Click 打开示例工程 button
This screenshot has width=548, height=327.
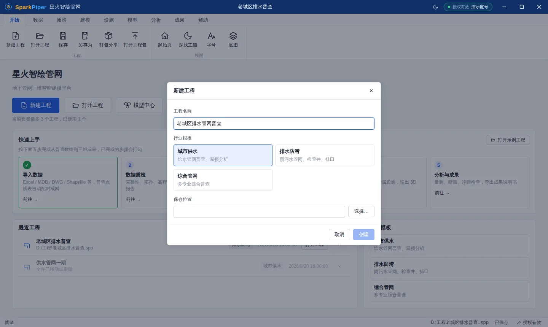click(508, 140)
